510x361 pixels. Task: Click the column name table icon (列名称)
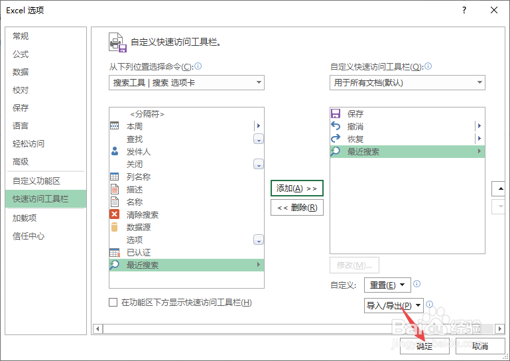[x=115, y=177]
